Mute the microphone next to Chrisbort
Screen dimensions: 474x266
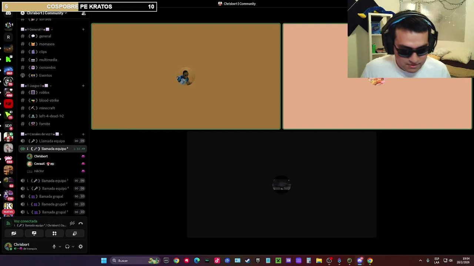coord(54,247)
